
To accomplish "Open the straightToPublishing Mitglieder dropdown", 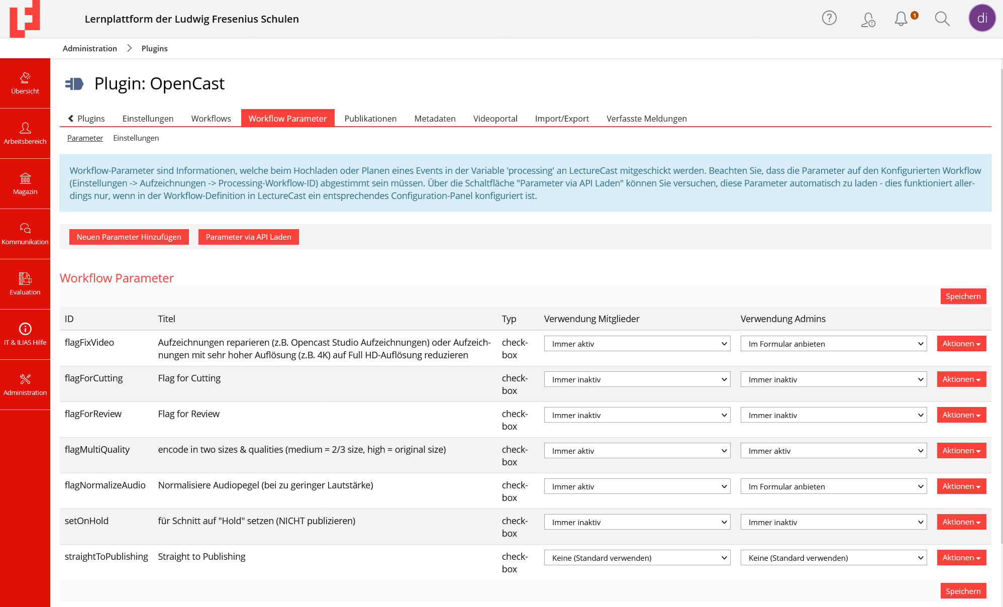I will click(637, 558).
